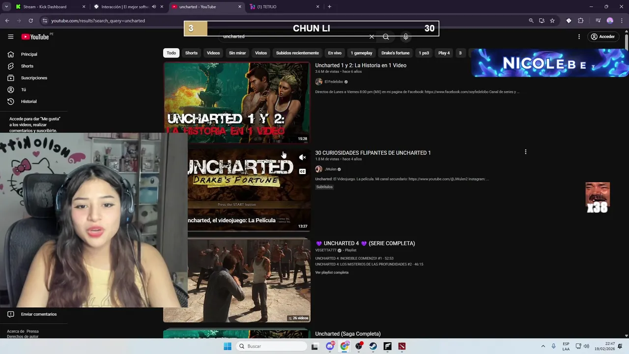The image size is (629, 354).
Task: Open Uncharted (Saga Completa) title
Action: [348, 334]
